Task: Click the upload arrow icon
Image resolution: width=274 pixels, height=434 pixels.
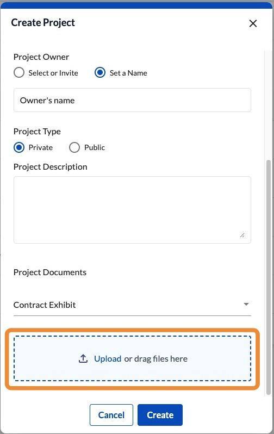Action: [x=83, y=358]
